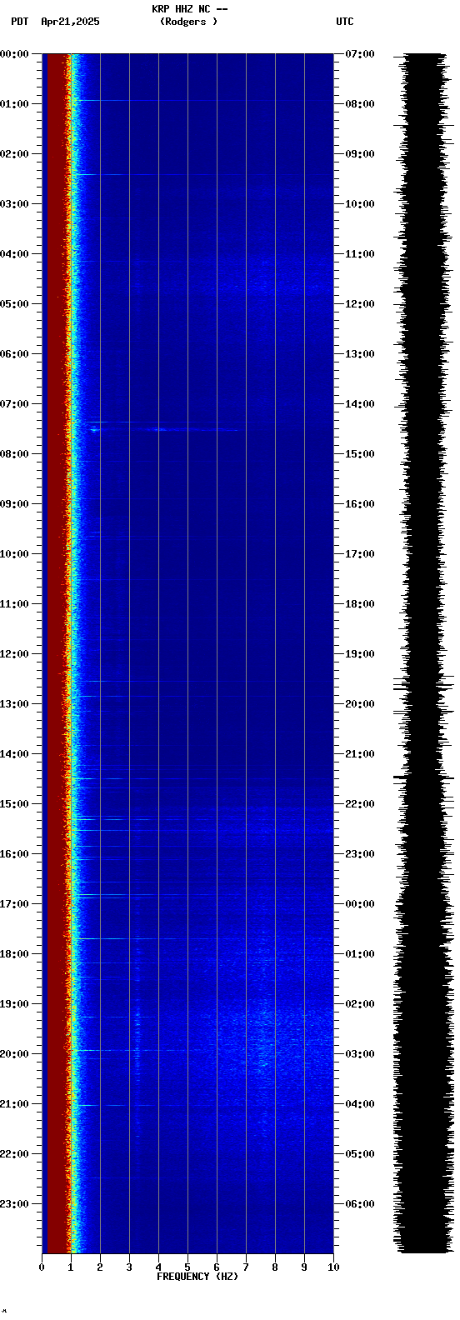460x1320 pixels.
Task: Click the '07:00' PDT time label
Action: [x=14, y=404]
